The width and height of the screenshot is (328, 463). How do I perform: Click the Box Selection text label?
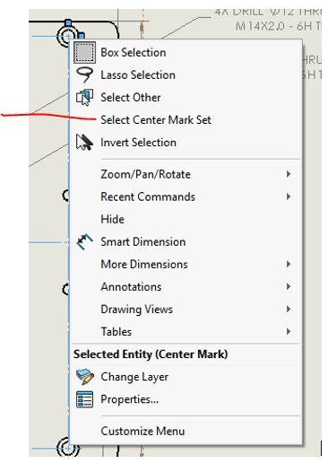[134, 53]
